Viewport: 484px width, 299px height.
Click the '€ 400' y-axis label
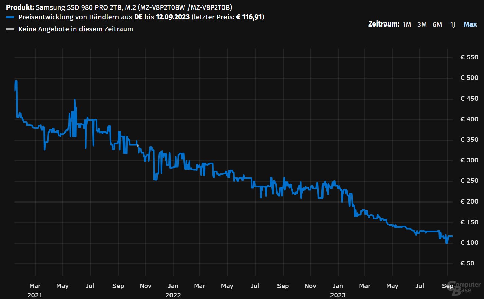coord(469,119)
